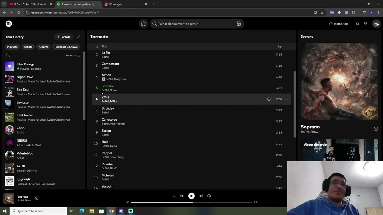Screen dimensions: 383x215
Task: Open Friend Activity icon
Action: click(365, 24)
